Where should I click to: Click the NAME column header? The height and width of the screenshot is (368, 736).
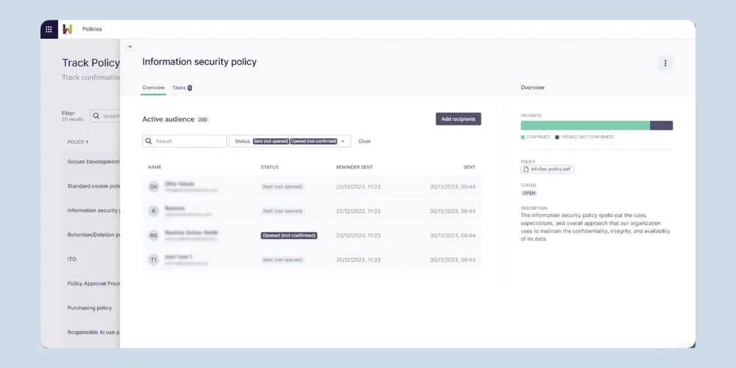155,167
